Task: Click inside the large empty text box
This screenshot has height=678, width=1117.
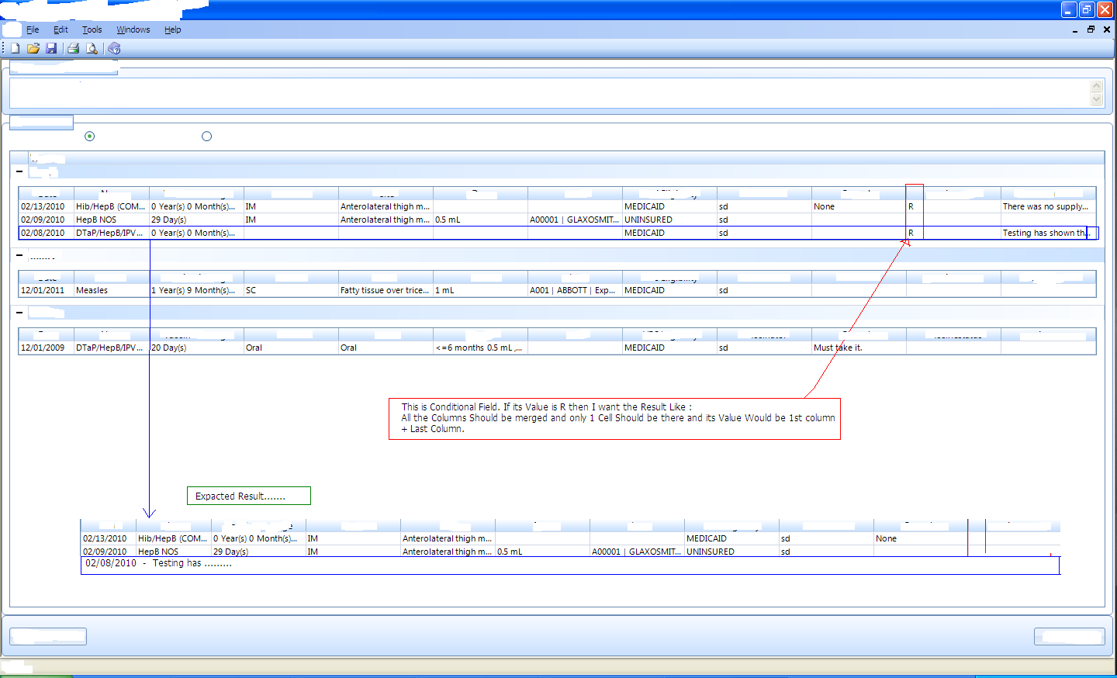Action: coord(549,93)
